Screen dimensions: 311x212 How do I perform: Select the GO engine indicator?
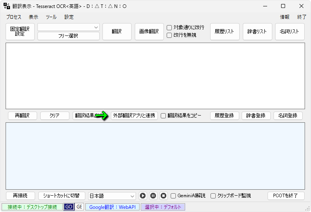(69, 207)
